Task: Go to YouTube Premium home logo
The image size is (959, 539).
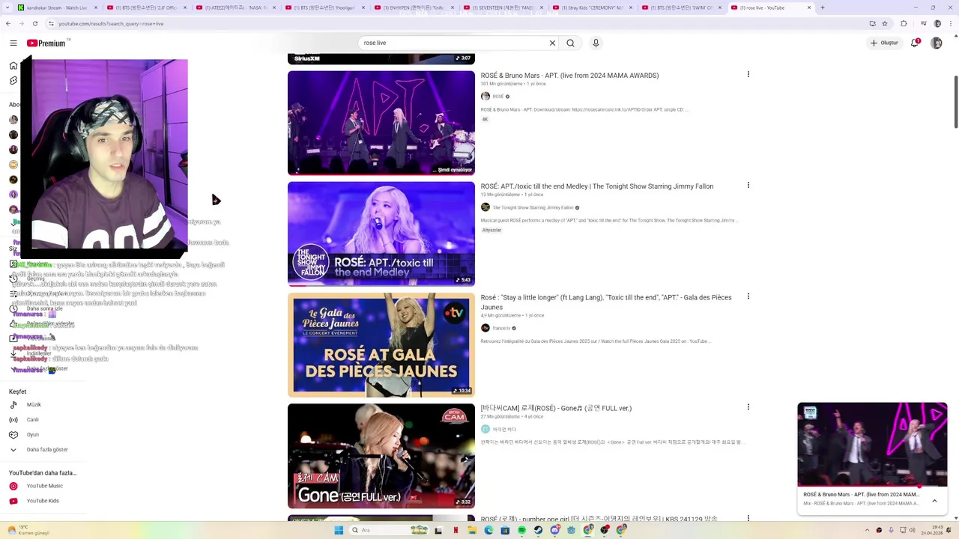Action: coord(46,43)
